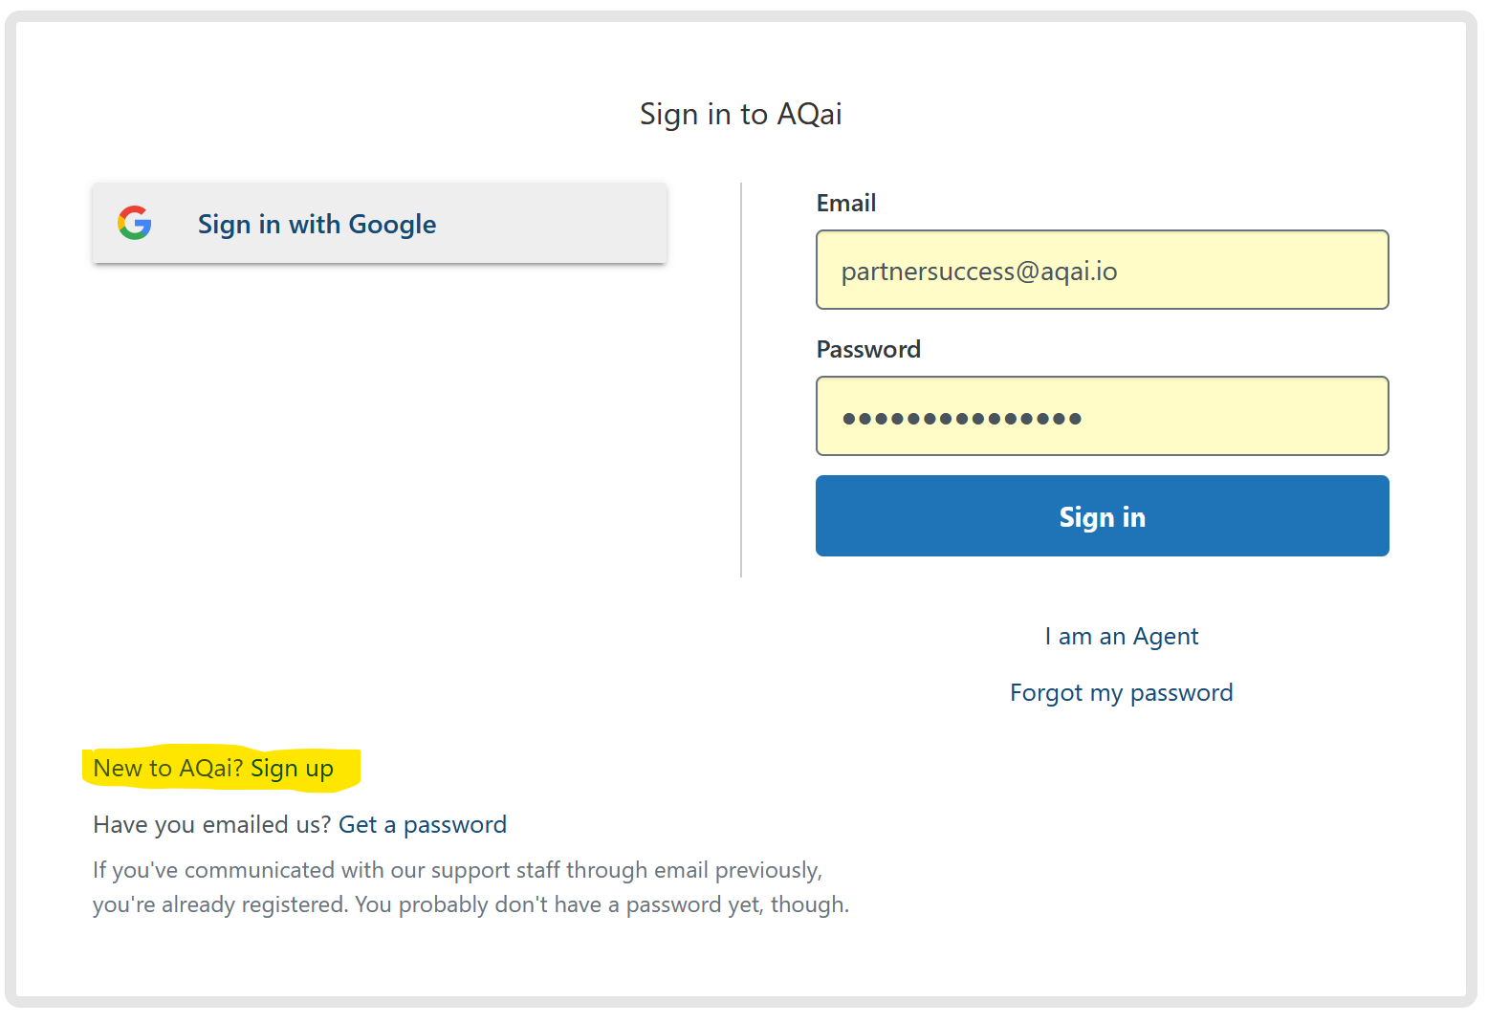Follow the highlighted Sign up link

(x=292, y=769)
